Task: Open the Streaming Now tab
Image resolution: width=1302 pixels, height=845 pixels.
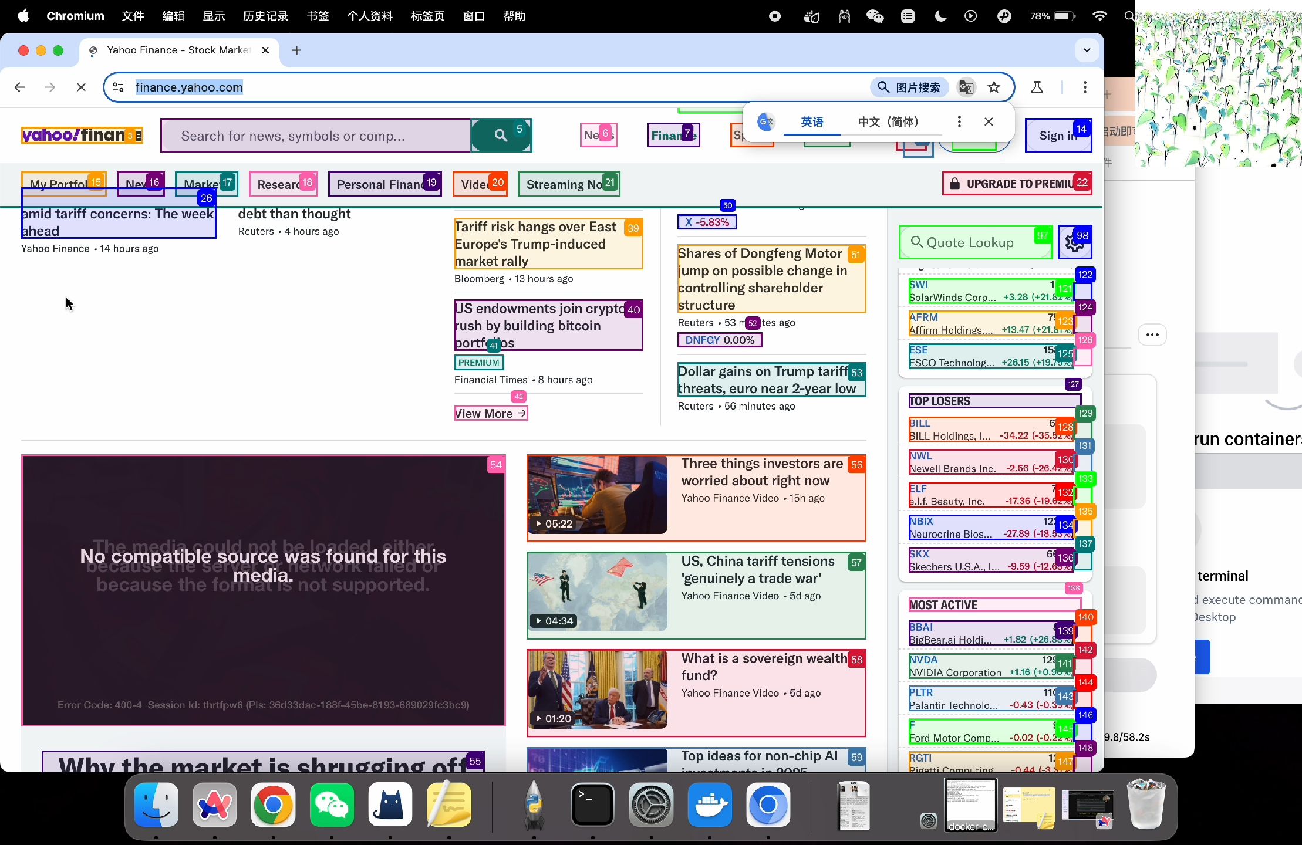Action: pos(569,184)
